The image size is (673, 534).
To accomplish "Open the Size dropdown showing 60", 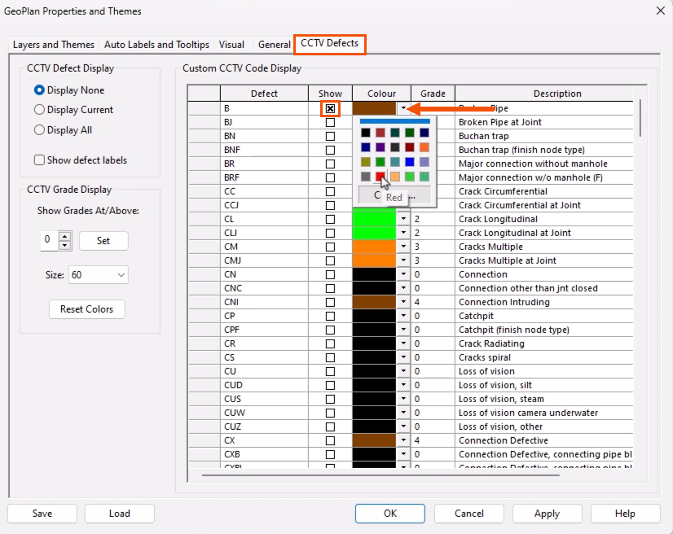I will click(x=98, y=275).
